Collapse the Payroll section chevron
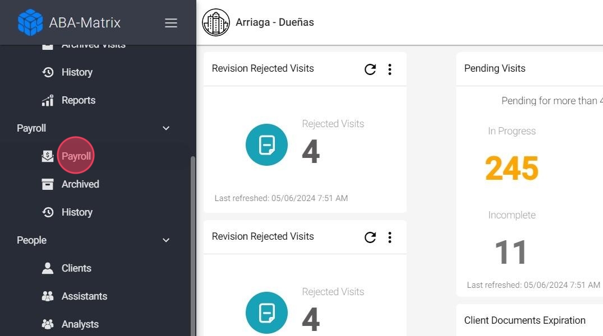 [x=166, y=128]
